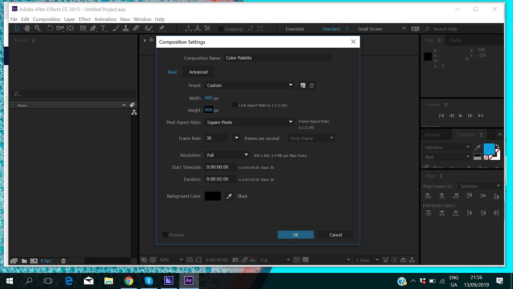The height and width of the screenshot is (289, 513).
Task: Switch to the Advanced tab
Action: pyautogui.click(x=198, y=72)
